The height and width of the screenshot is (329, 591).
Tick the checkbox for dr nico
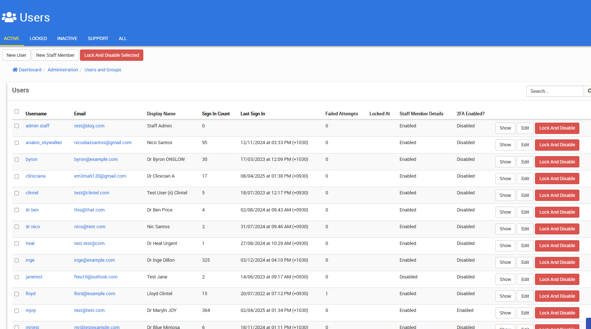click(17, 227)
